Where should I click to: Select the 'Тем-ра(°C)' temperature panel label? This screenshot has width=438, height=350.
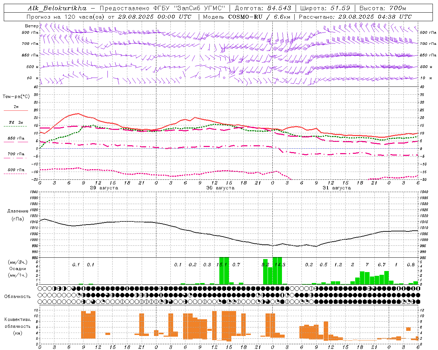tap(16, 97)
